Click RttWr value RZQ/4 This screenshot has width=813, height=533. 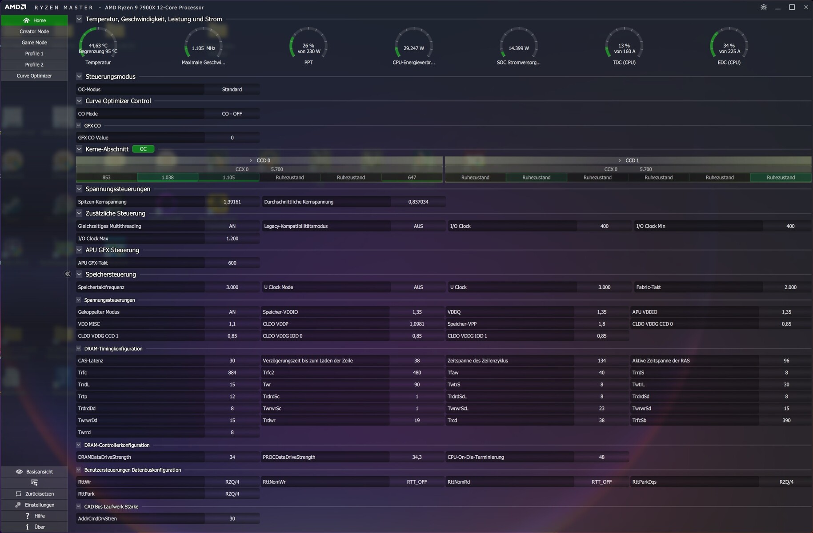coord(232,482)
